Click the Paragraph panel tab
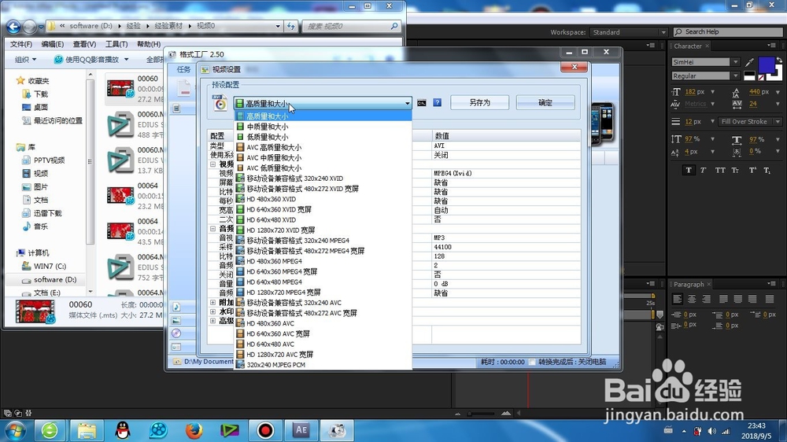This screenshot has height=442, width=787. (x=689, y=285)
